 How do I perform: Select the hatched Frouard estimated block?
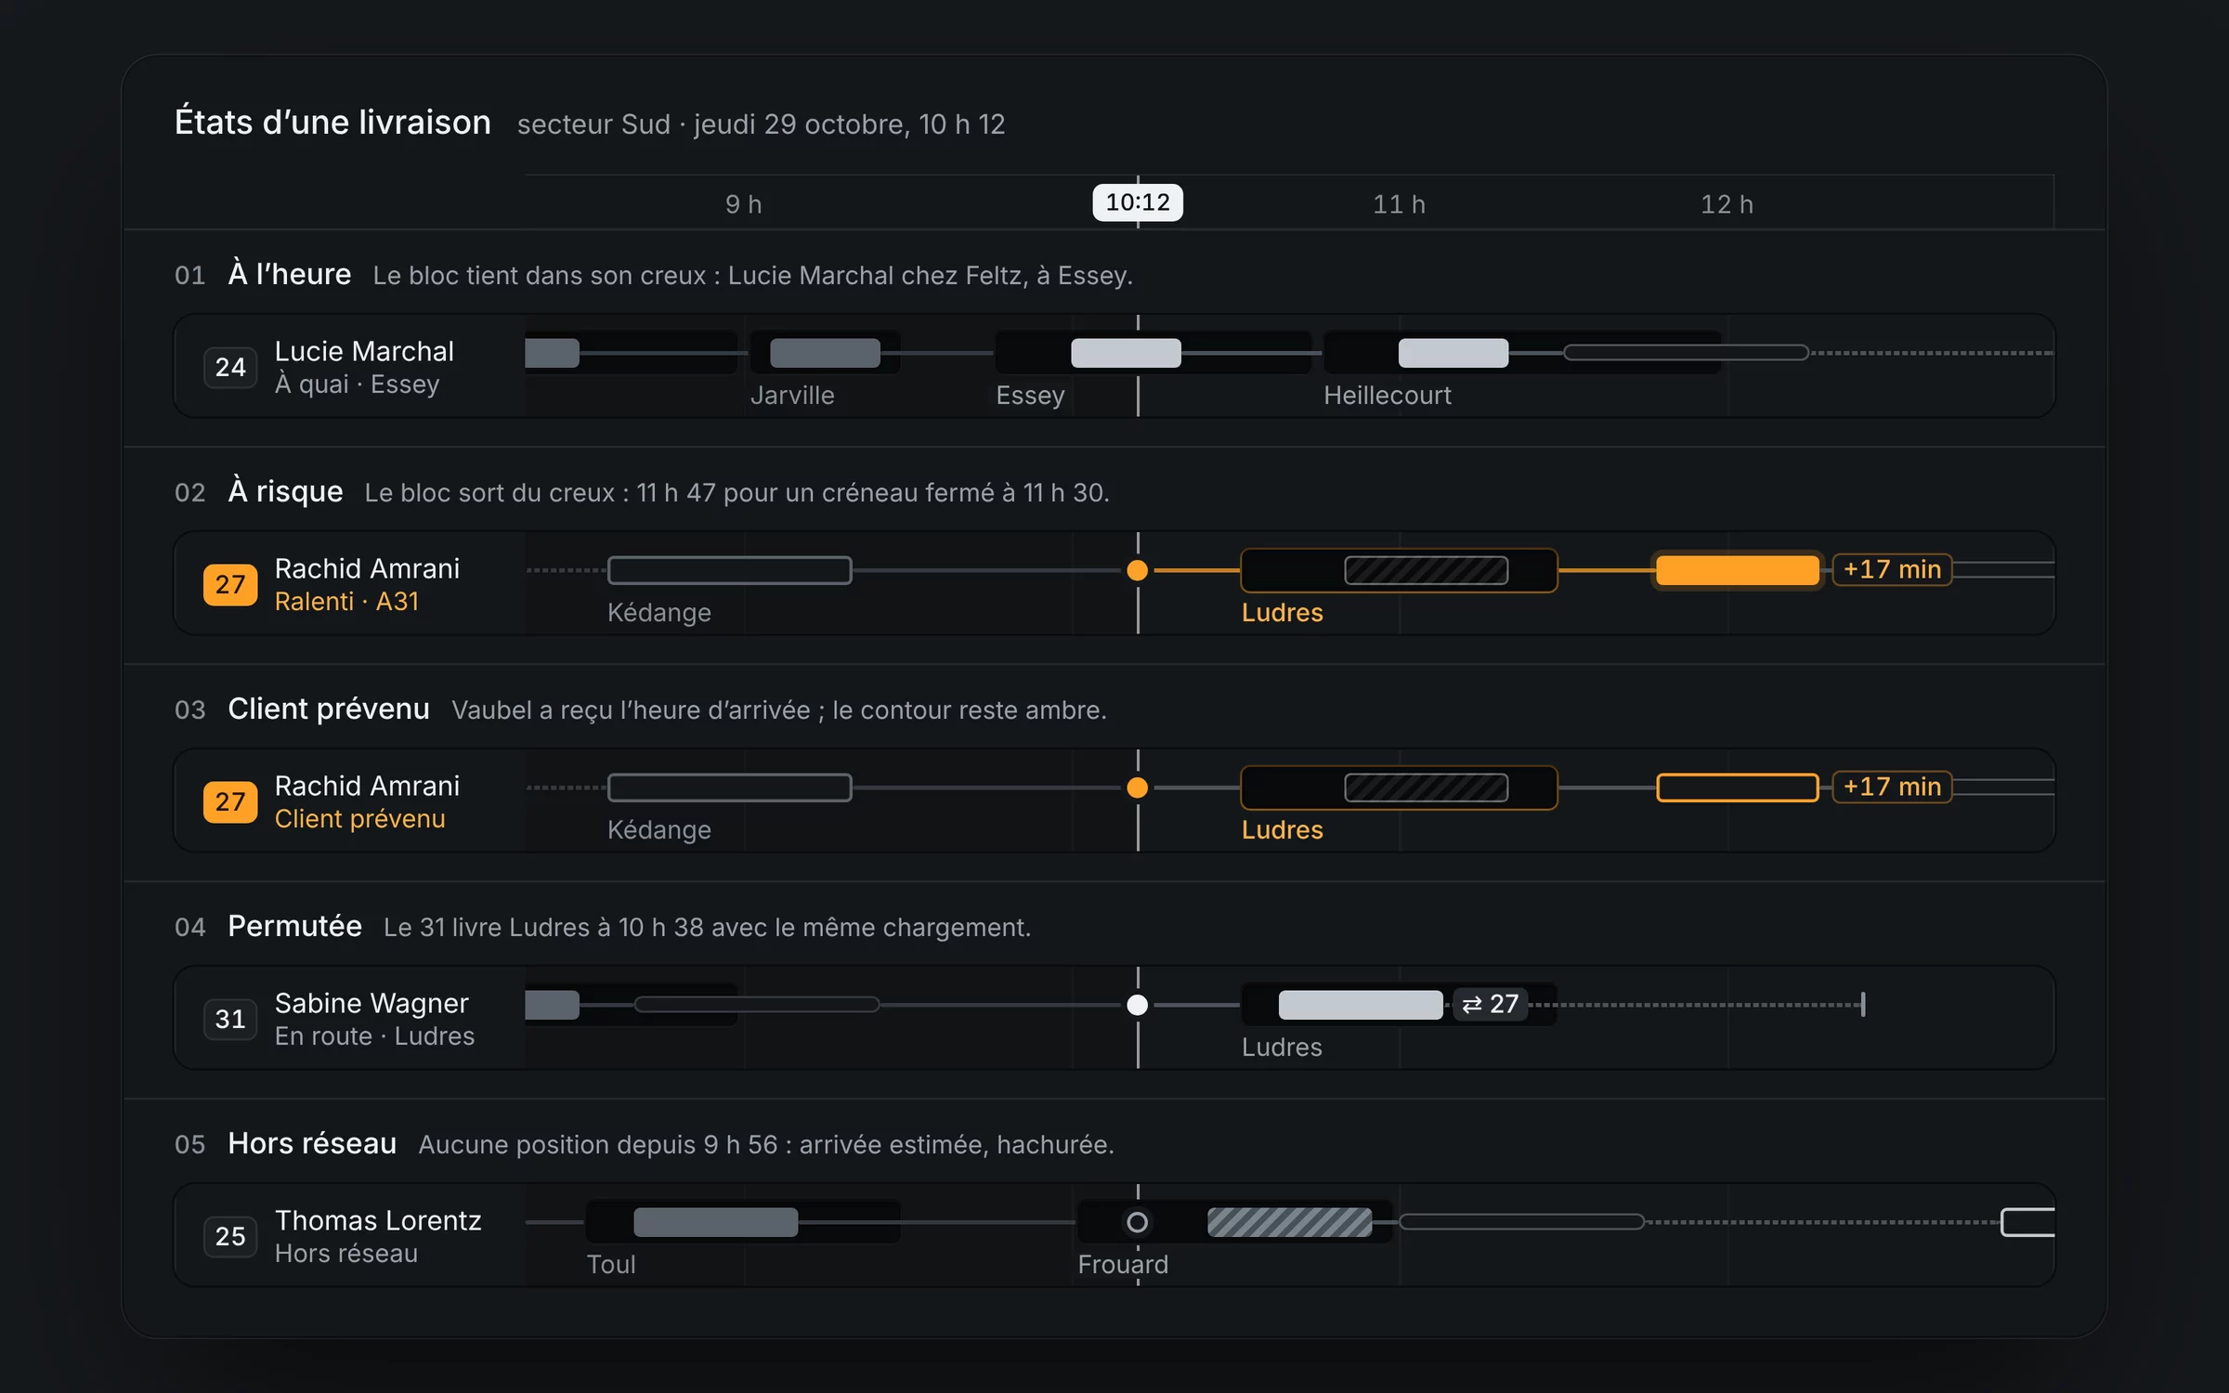click(1289, 1222)
